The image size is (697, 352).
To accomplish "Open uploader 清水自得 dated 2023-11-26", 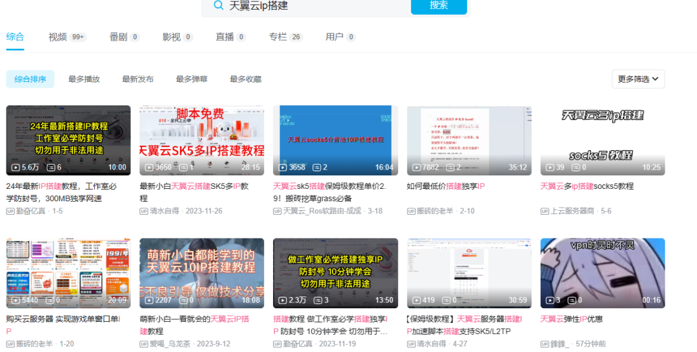I will (x=164, y=211).
